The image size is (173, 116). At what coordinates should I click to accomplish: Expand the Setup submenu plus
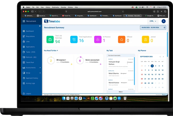tap(40, 73)
